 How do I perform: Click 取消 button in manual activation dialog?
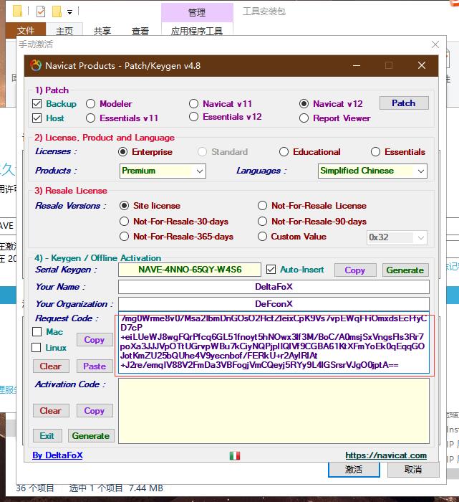tap(413, 470)
